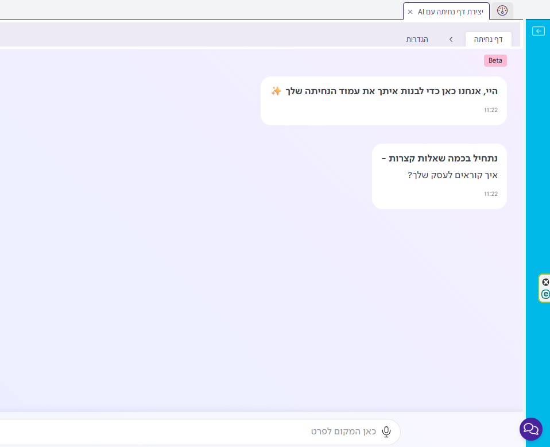Click the green 'e' icon on the side widget
The height and width of the screenshot is (447, 550).
click(x=545, y=294)
